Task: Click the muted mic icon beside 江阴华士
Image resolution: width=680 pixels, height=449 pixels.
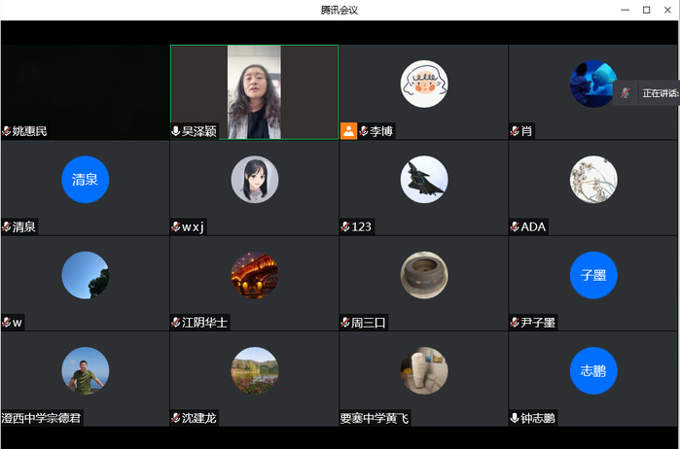Action: click(176, 323)
